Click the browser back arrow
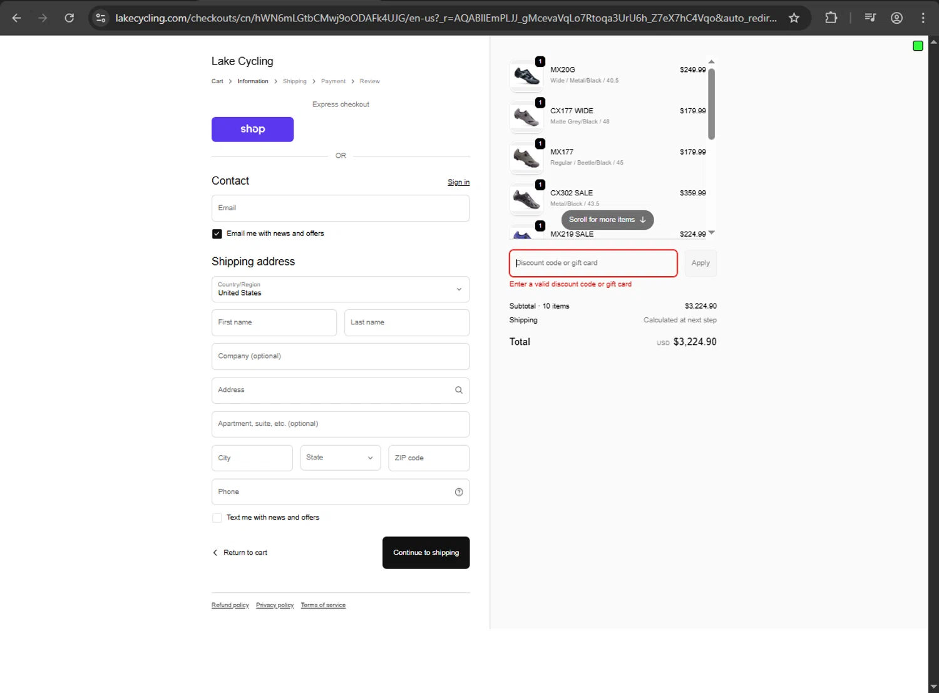 [17, 18]
